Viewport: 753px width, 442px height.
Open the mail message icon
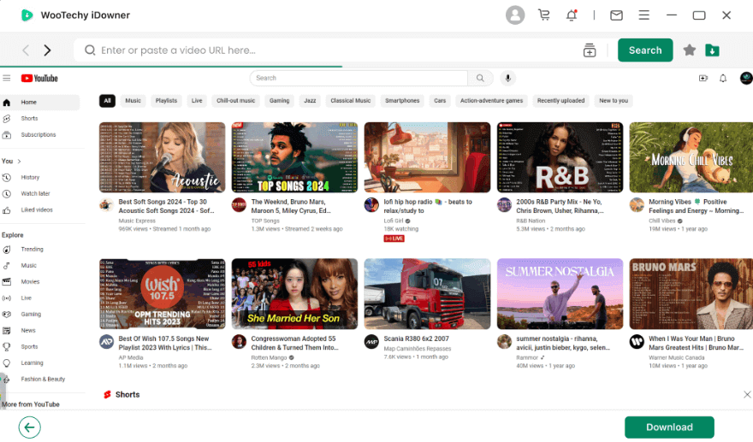(616, 15)
